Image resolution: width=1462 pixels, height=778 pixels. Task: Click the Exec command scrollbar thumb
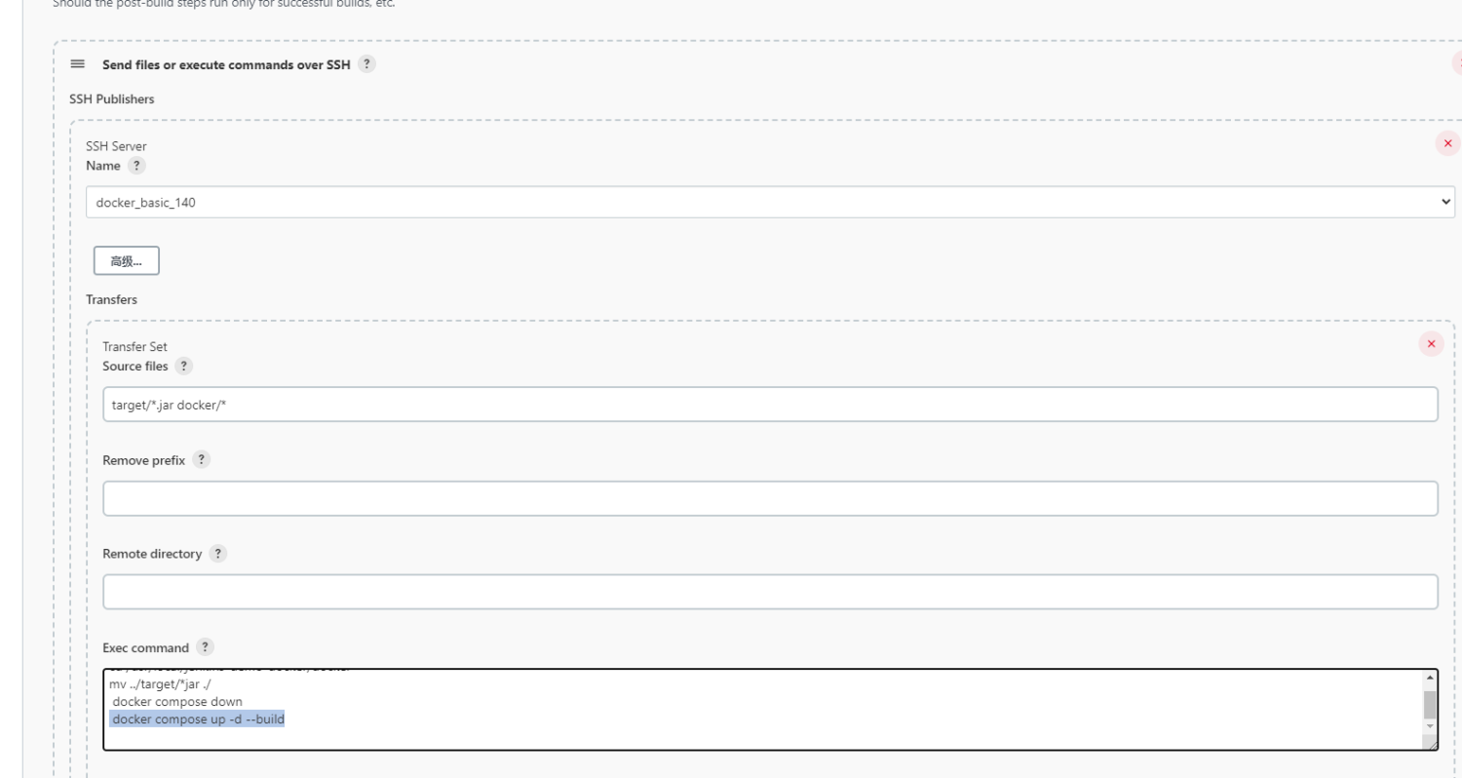1430,705
